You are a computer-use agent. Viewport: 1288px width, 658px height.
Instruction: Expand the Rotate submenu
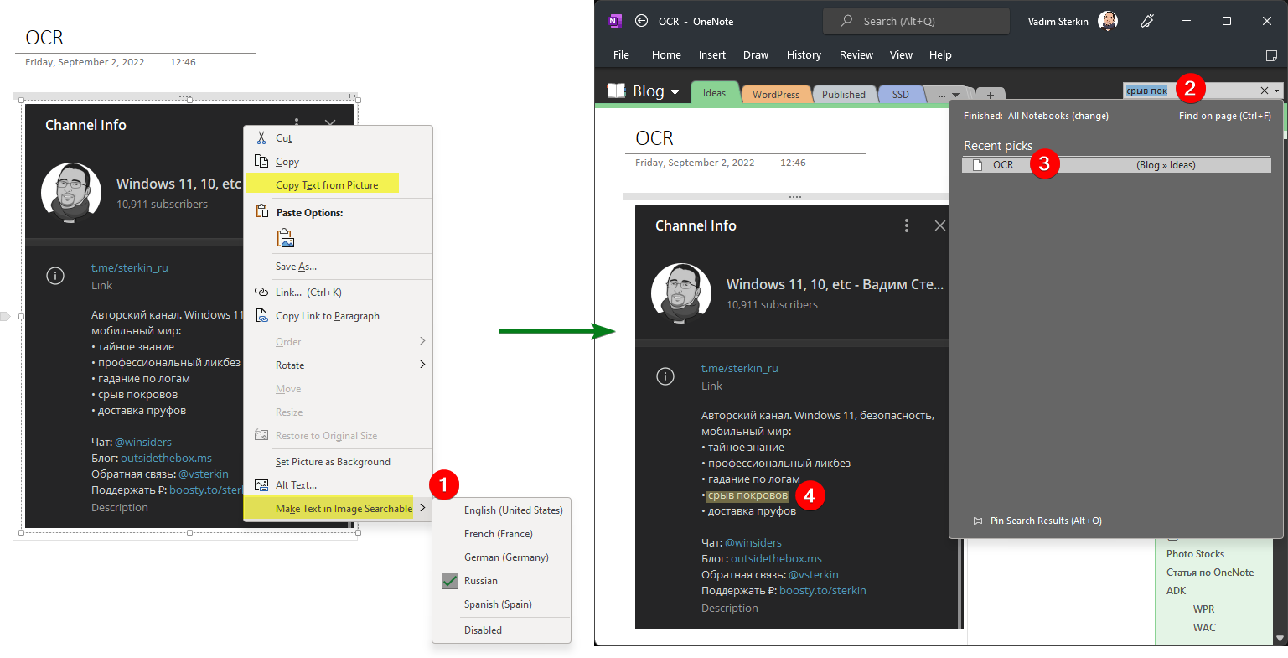coord(338,365)
